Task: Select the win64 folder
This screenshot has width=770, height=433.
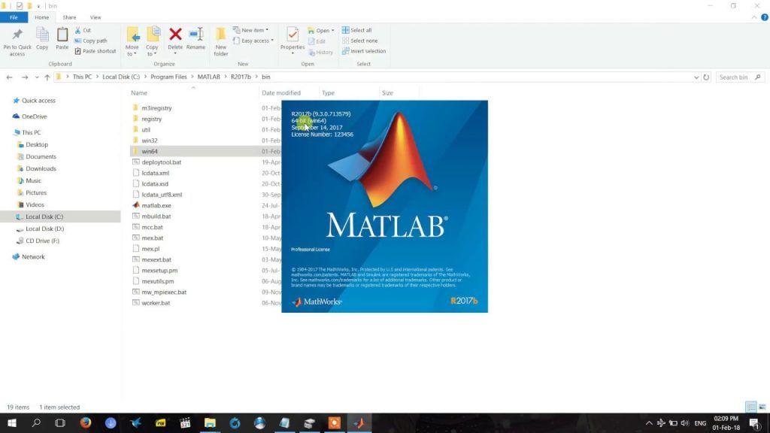Action: pos(150,151)
